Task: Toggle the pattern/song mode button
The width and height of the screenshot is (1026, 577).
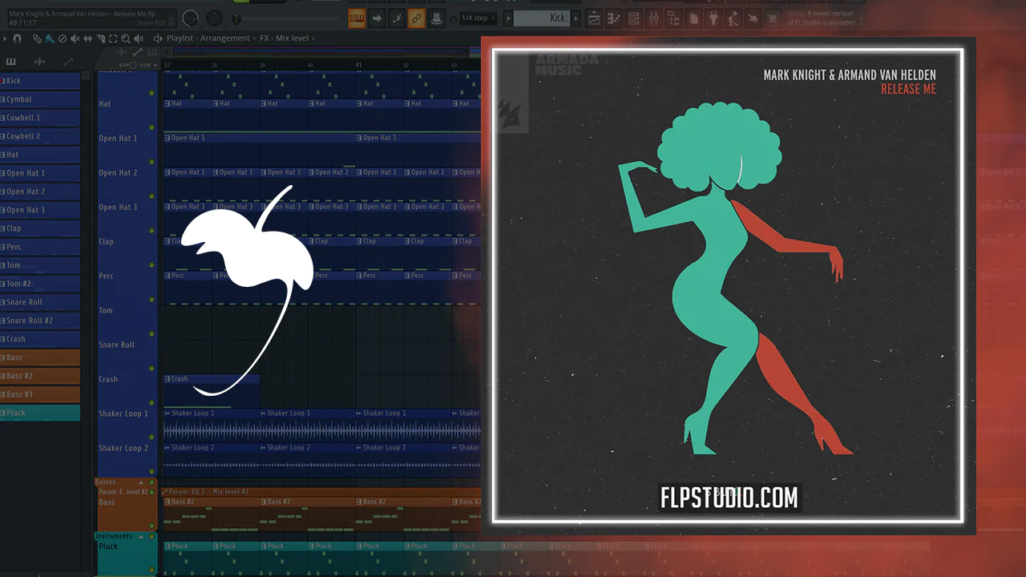Action: click(357, 18)
